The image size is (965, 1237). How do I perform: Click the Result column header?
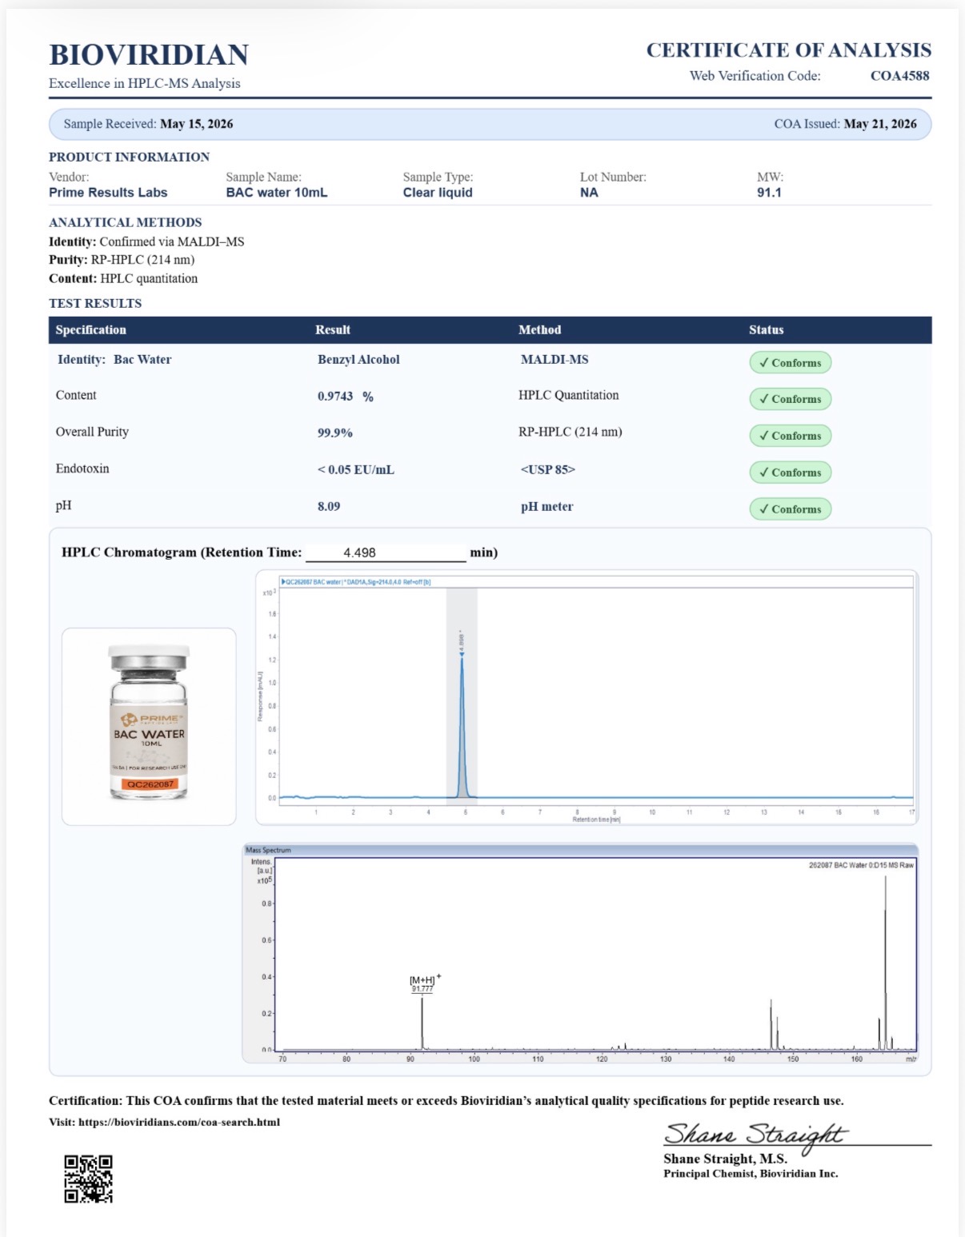coord(333,329)
